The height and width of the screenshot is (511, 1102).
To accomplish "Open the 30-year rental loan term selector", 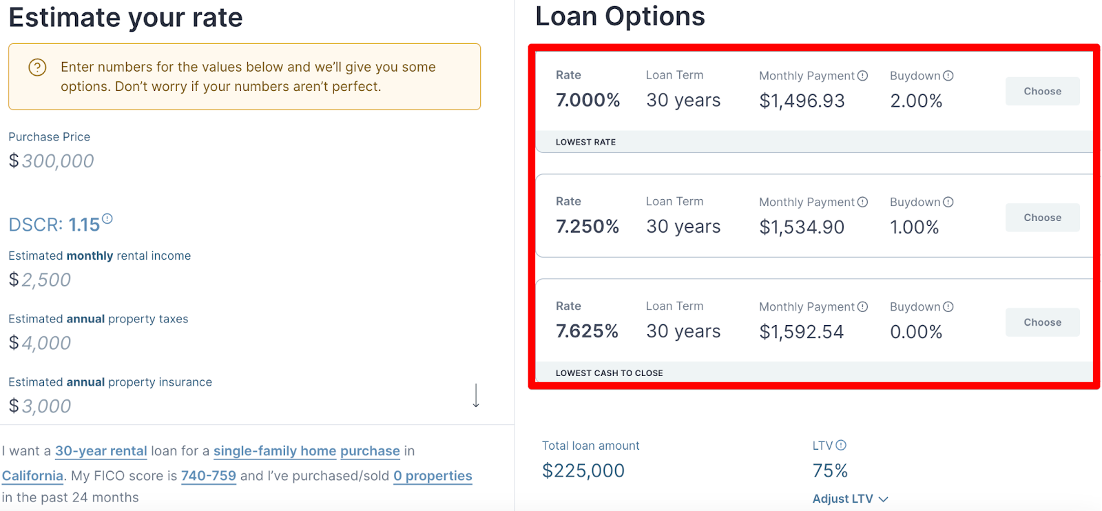I will tap(101, 451).
